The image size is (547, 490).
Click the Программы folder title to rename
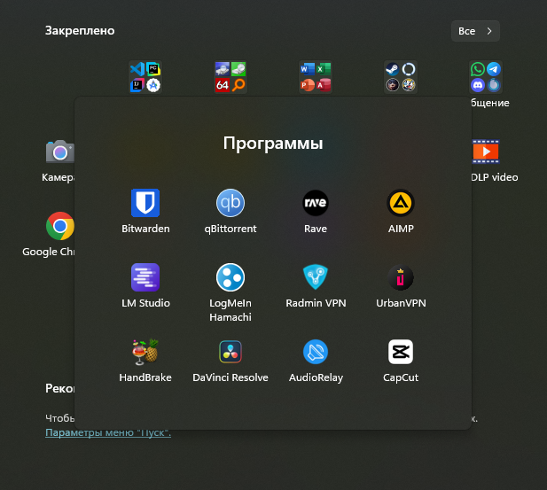tap(273, 143)
